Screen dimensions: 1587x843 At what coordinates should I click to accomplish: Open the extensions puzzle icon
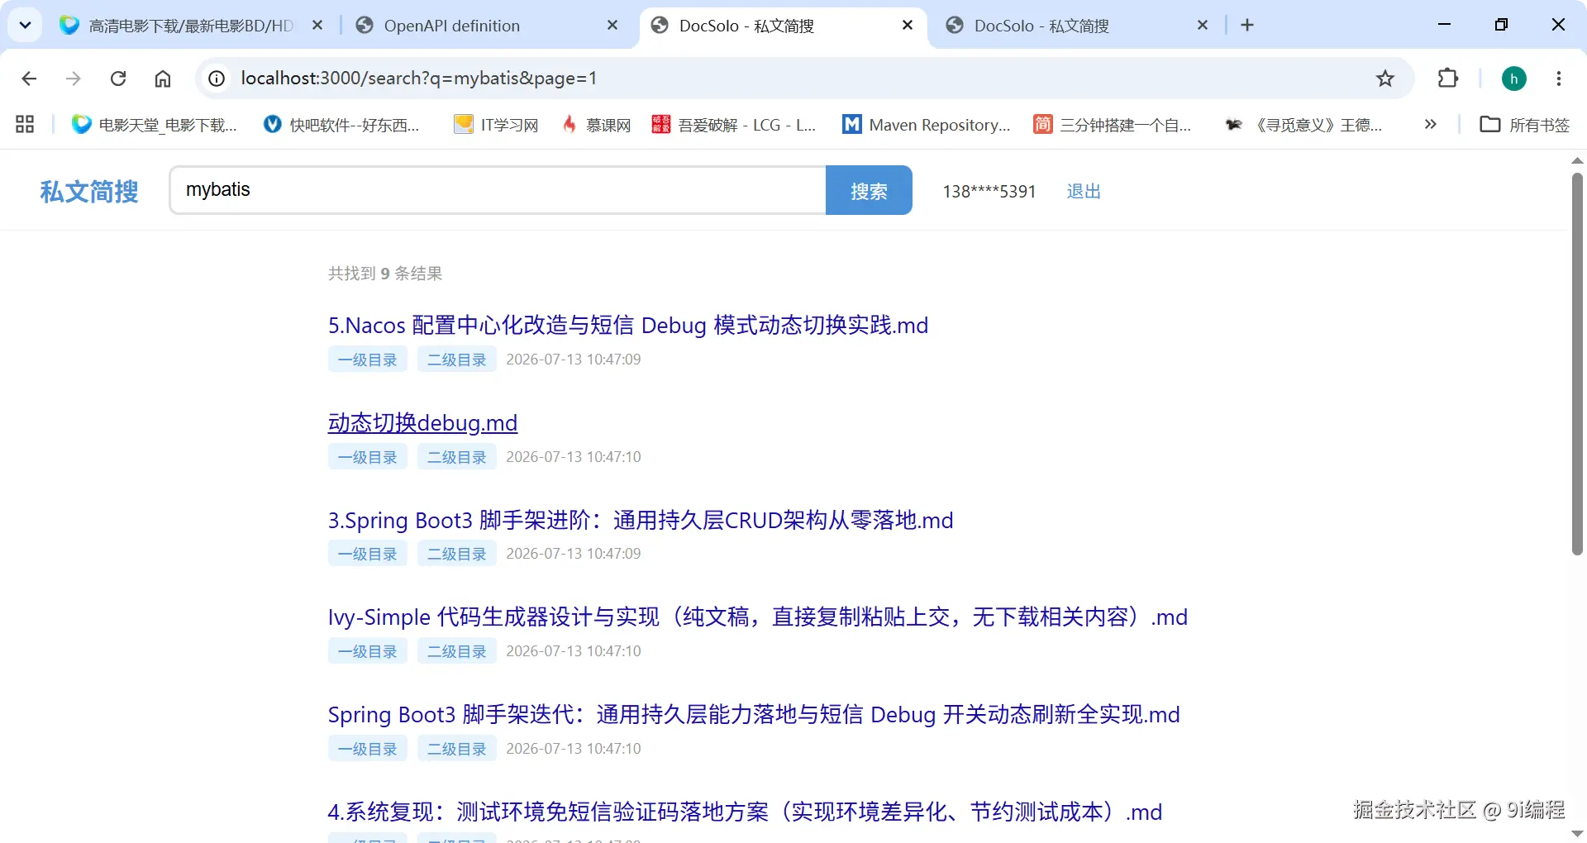[x=1448, y=79]
